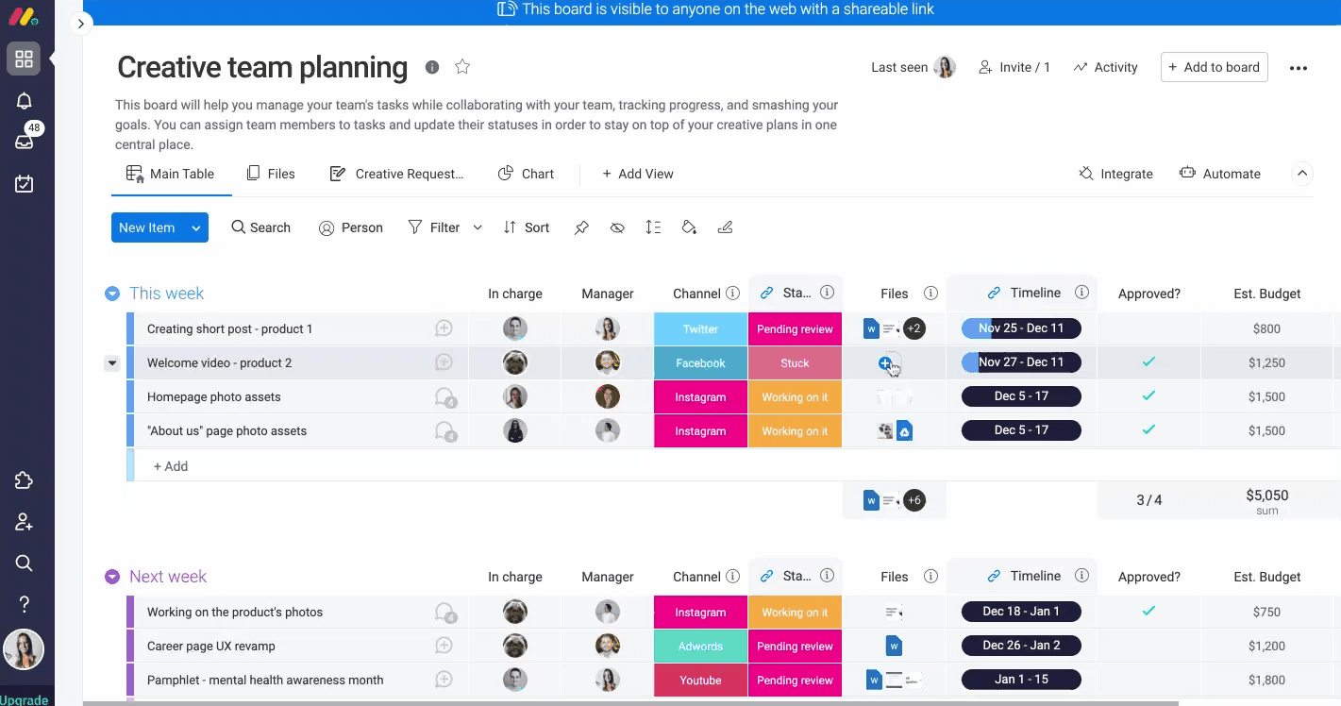The height and width of the screenshot is (706, 1341).
Task: Open the Creative Request form tab
Action: pyautogui.click(x=396, y=174)
